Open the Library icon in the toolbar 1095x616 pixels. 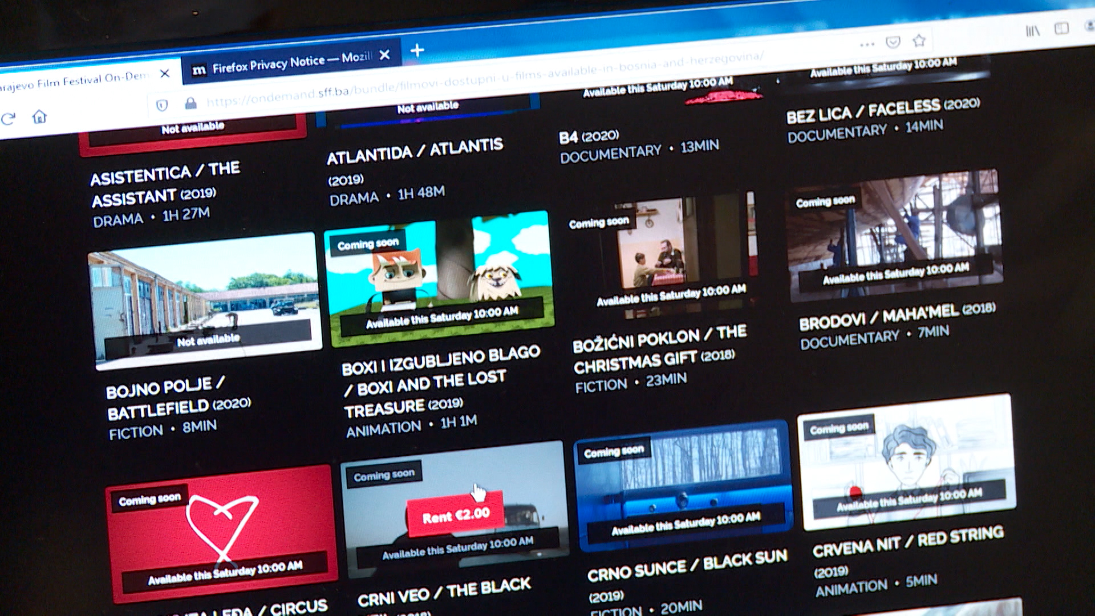tap(1032, 31)
